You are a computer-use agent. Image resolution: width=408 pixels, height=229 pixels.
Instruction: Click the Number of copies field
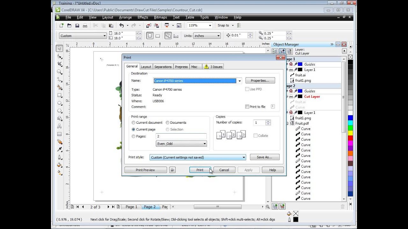pos(259,122)
